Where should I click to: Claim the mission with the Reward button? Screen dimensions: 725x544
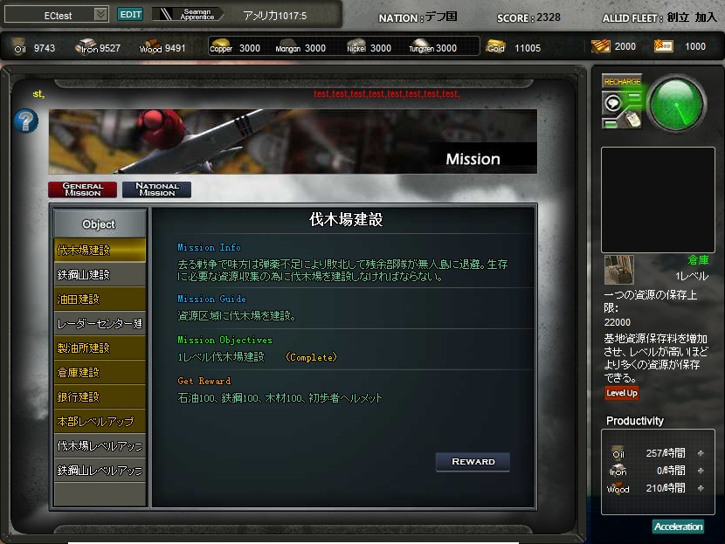click(473, 462)
